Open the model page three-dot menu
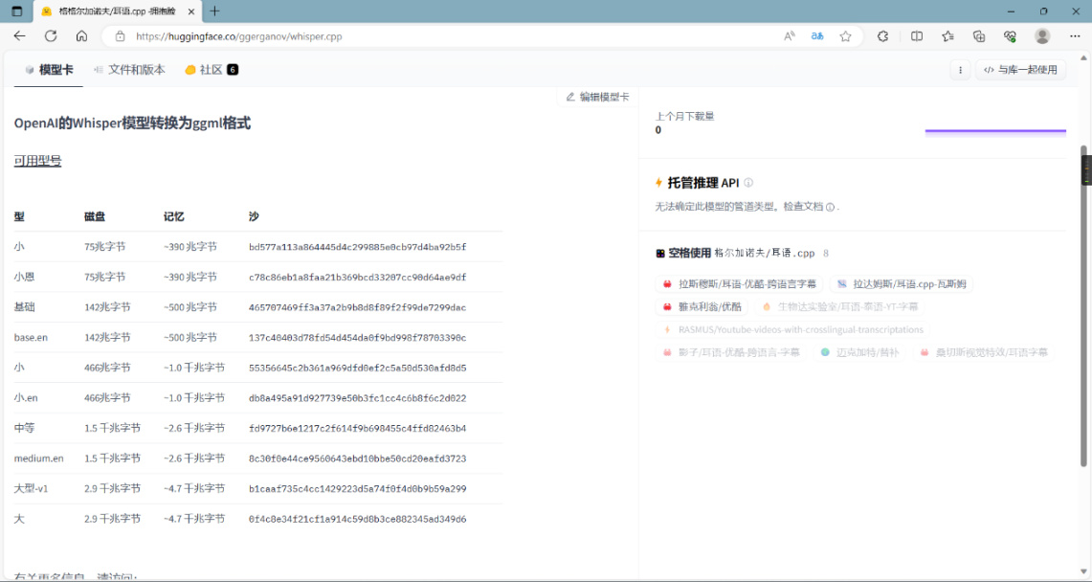 [x=960, y=70]
